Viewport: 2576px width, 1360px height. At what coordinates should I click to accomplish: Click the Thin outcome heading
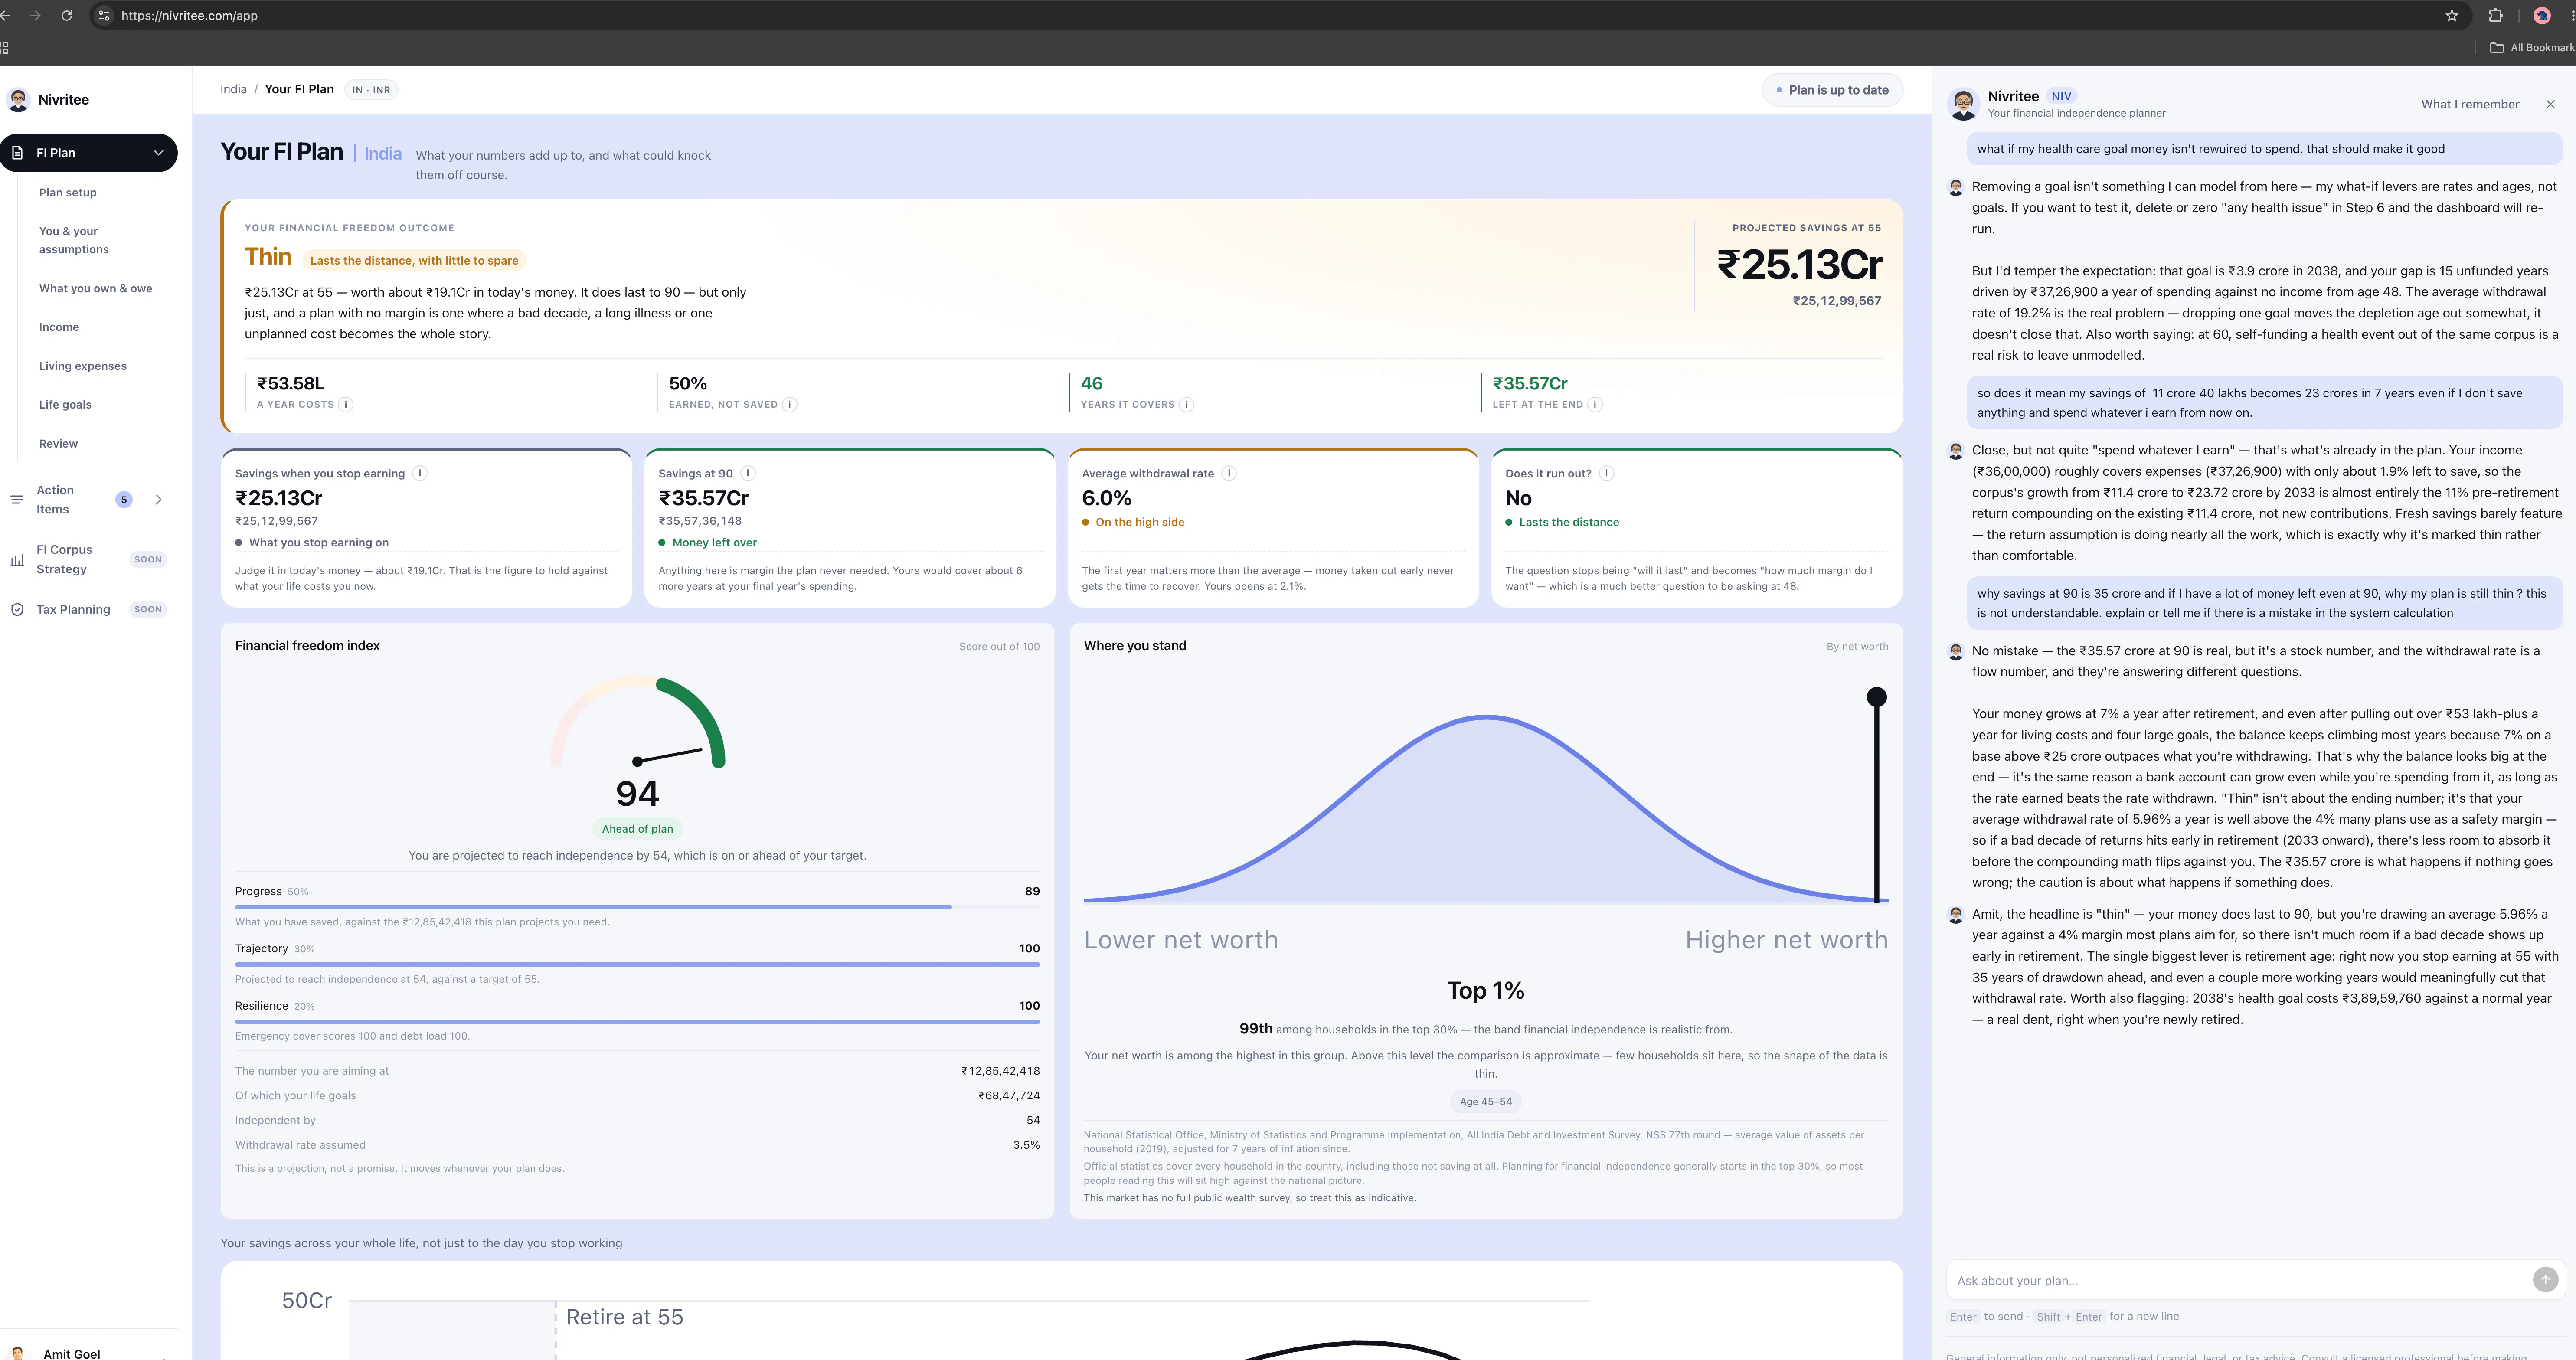268,257
